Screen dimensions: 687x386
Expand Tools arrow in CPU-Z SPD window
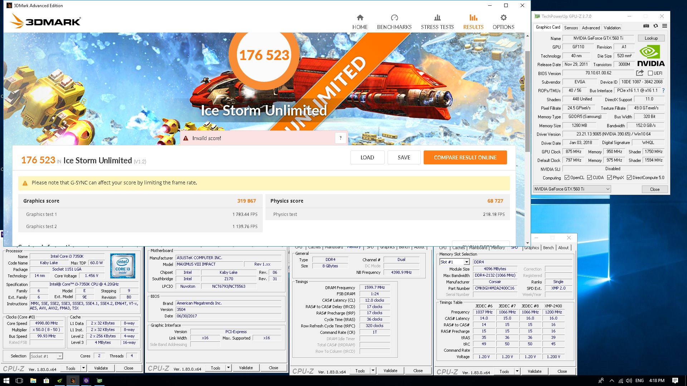pyautogui.click(x=517, y=371)
